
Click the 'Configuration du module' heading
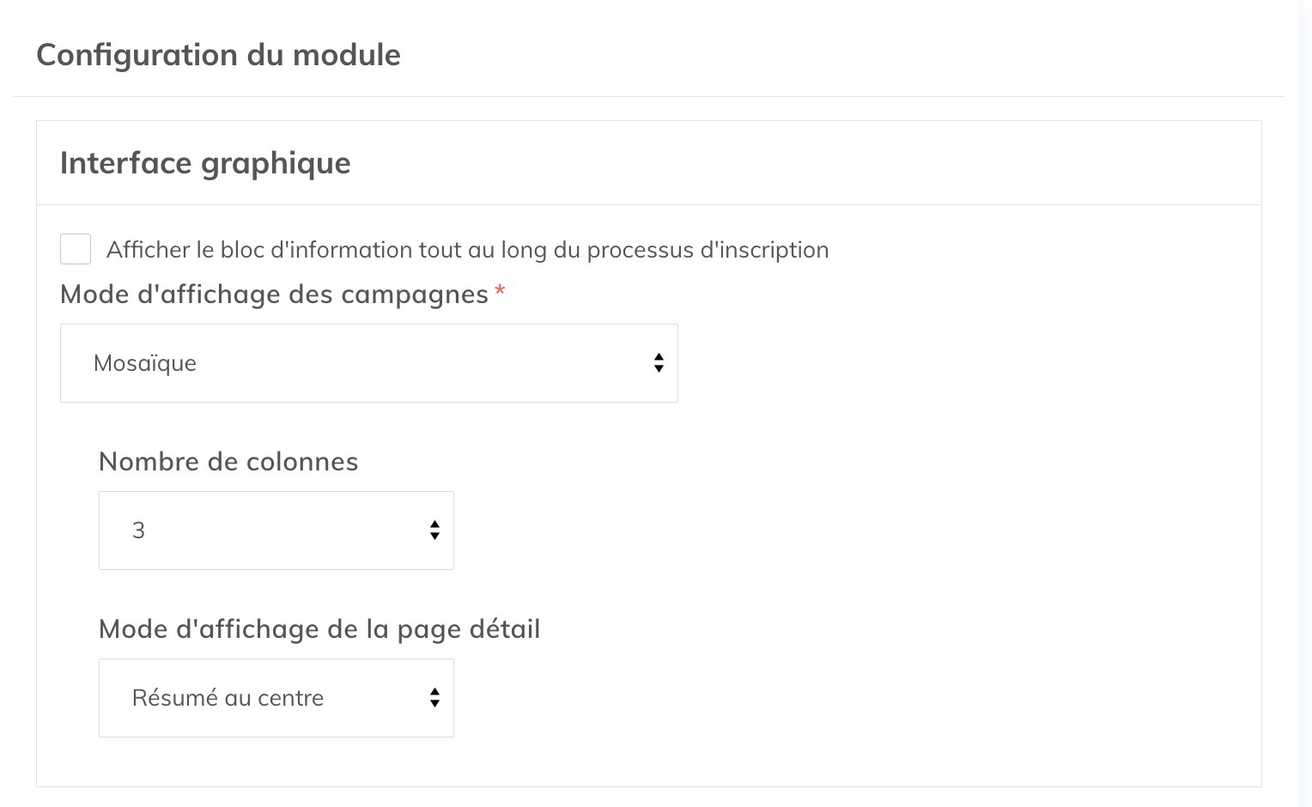pos(218,54)
